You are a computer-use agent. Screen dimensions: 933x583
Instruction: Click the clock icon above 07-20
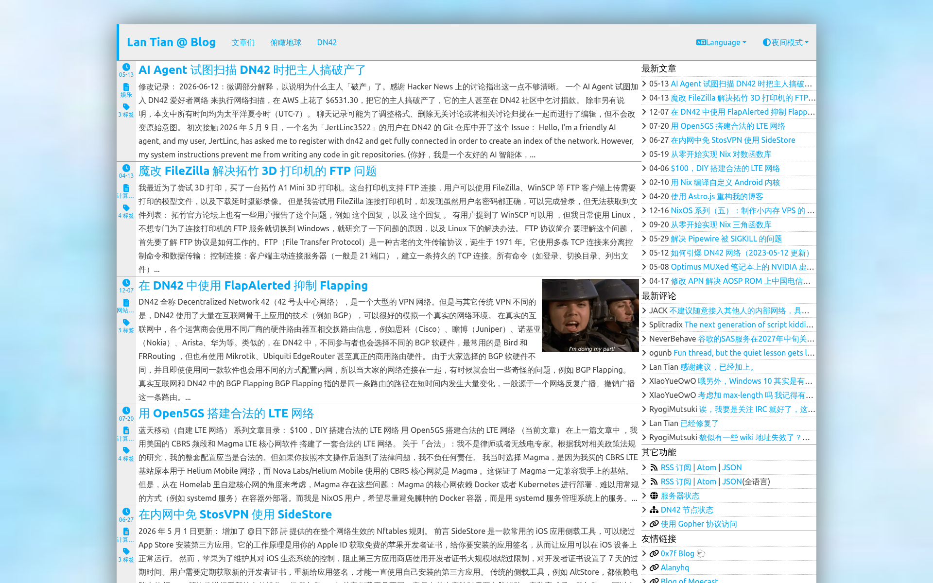coord(126,411)
